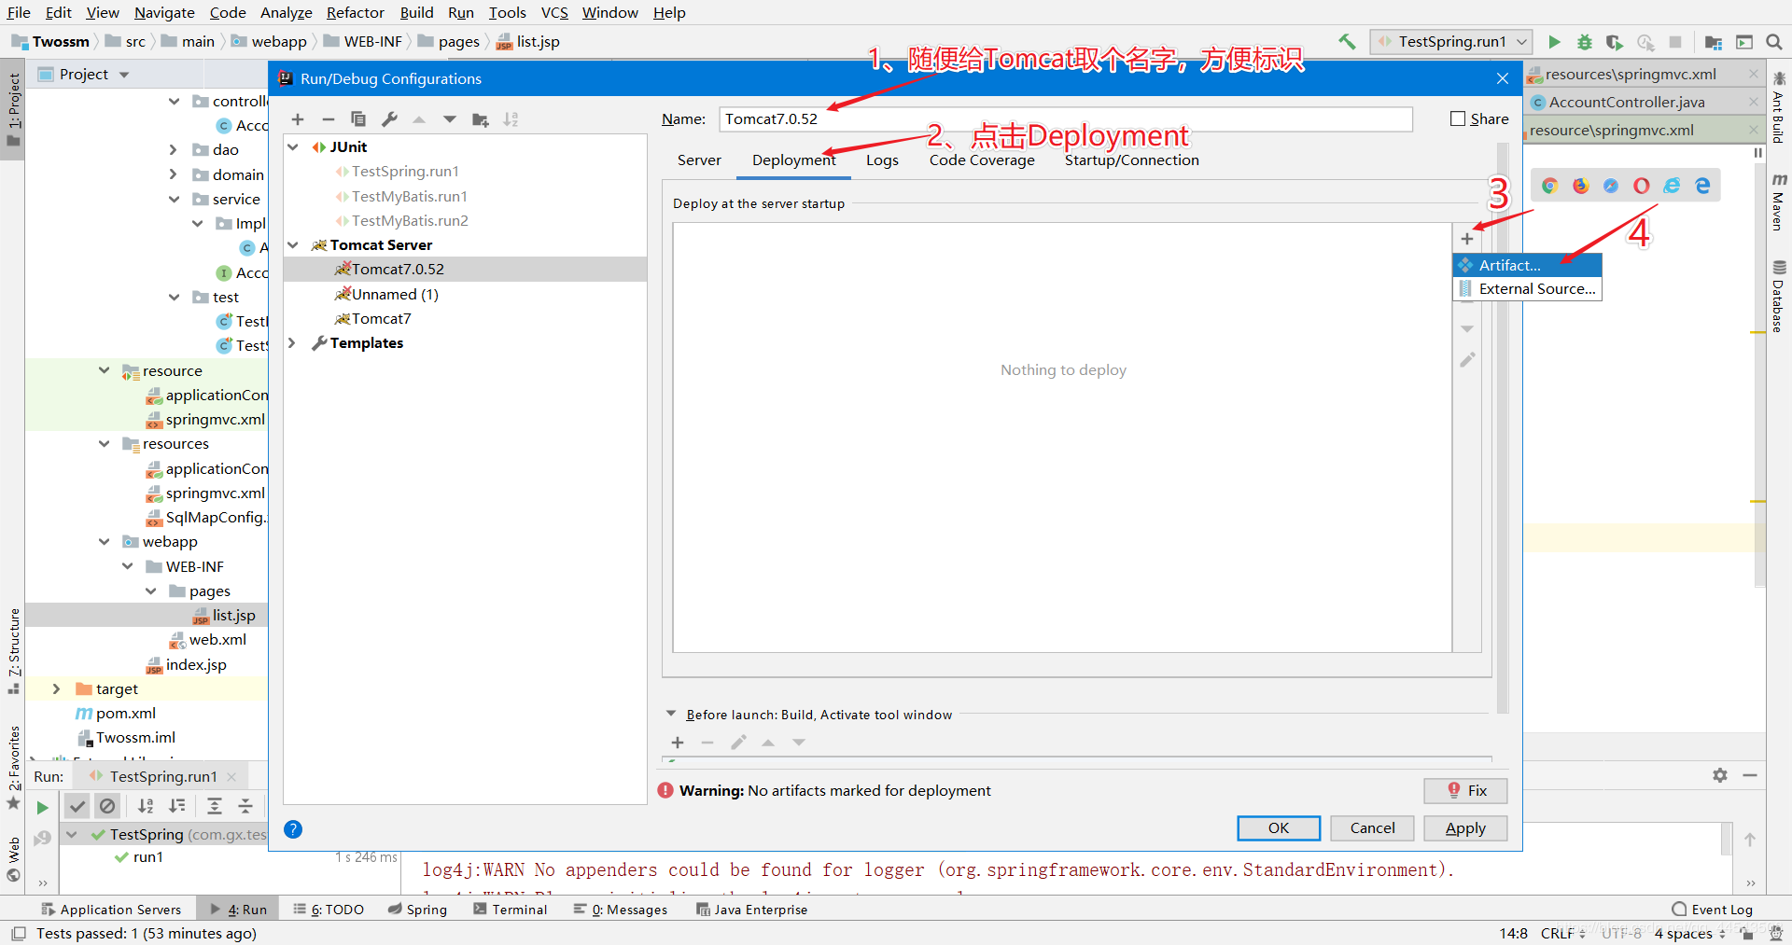1792x945 pixels.
Task: Click the add new configuration plus icon
Action: 298,119
